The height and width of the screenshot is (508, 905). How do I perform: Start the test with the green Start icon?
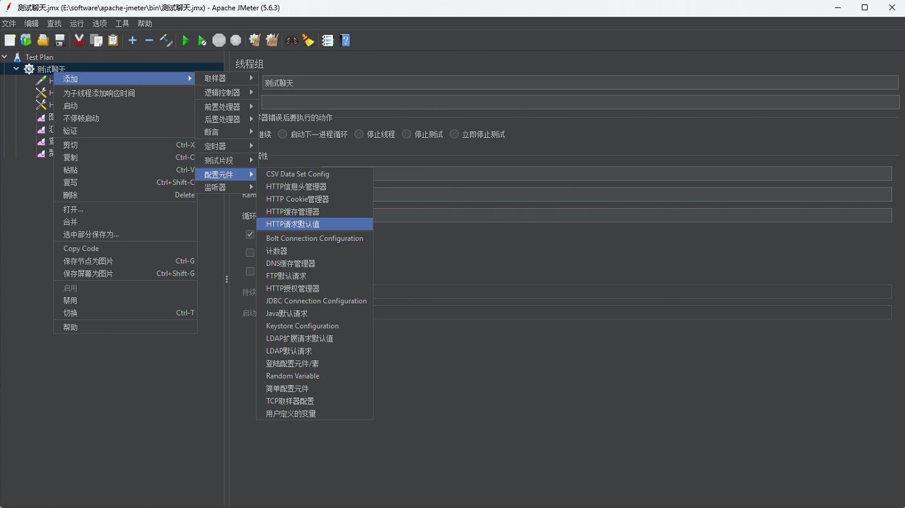186,40
